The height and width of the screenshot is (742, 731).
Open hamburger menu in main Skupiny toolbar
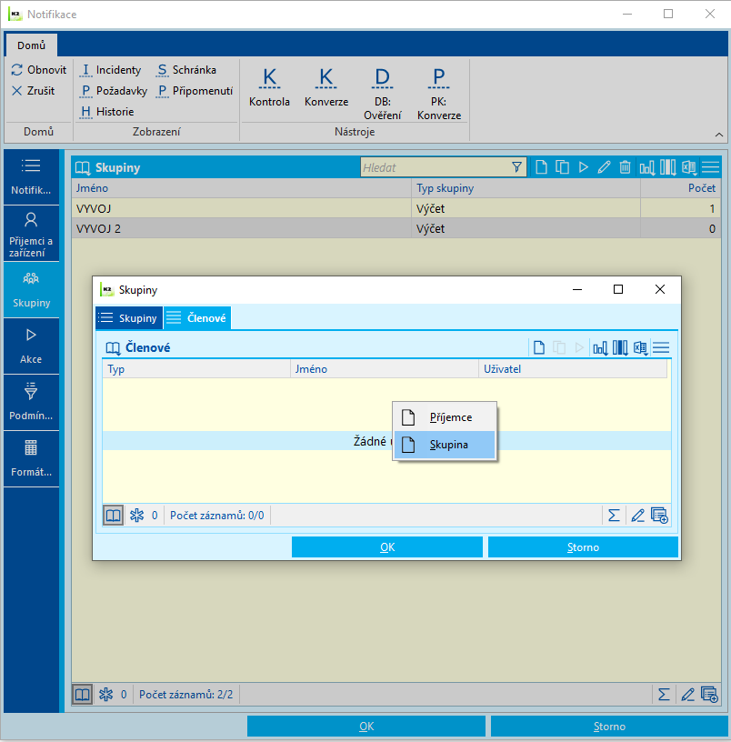(x=710, y=167)
